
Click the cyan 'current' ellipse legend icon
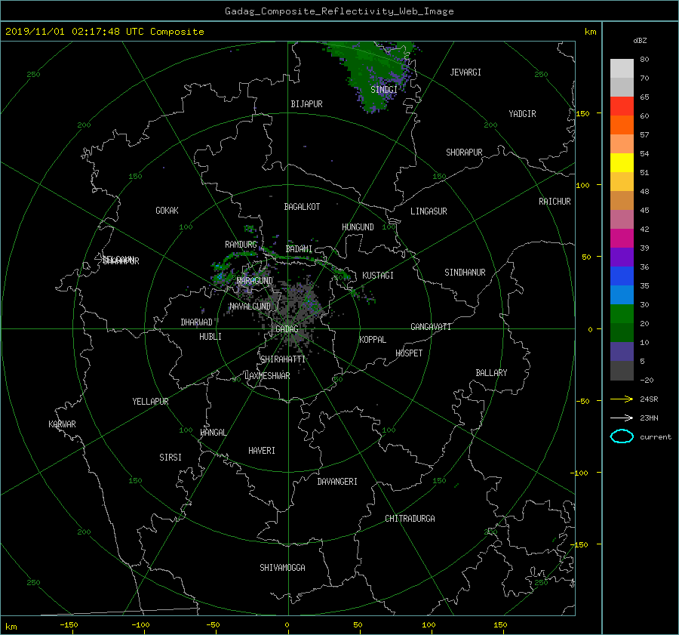coord(622,436)
